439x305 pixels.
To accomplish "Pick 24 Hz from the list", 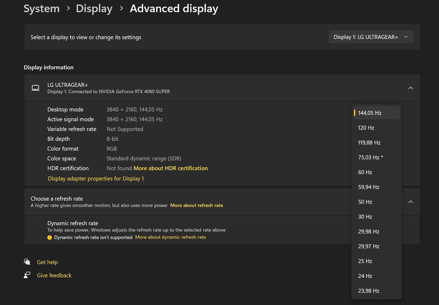I will [376, 276].
